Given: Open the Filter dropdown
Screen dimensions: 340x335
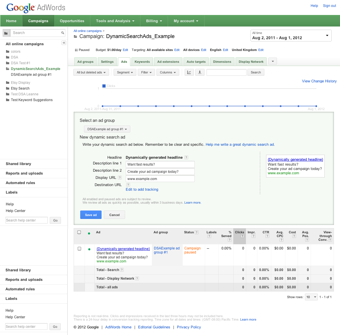Looking at the screenshot, I should 146,72.
